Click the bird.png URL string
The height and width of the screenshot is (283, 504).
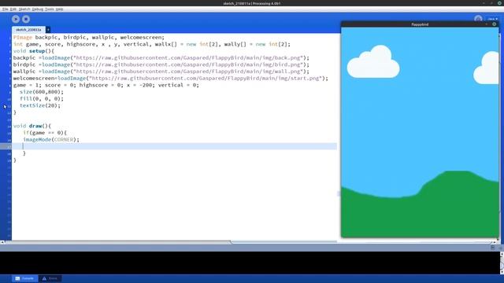(x=189, y=64)
